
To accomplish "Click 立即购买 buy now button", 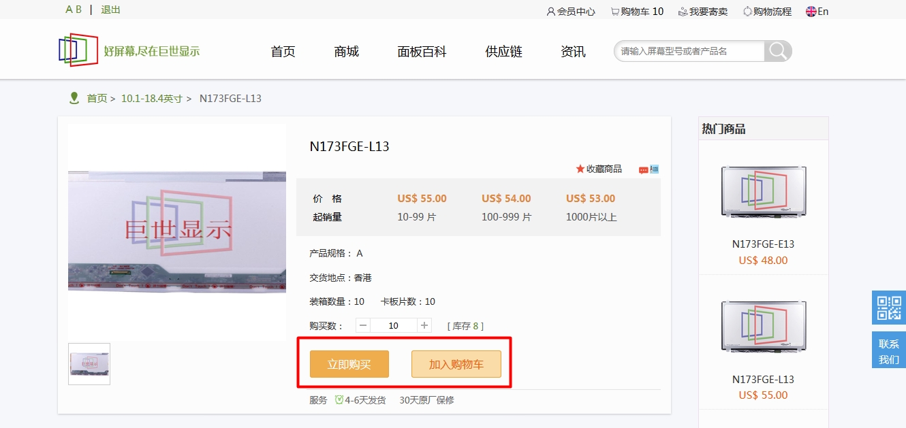I will (349, 364).
